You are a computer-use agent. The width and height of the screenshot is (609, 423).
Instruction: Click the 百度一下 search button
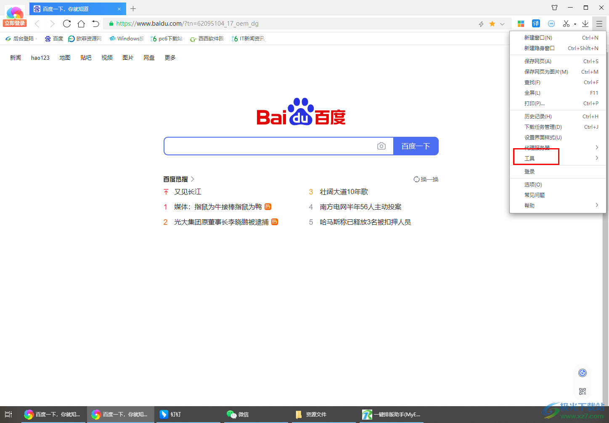tap(416, 146)
